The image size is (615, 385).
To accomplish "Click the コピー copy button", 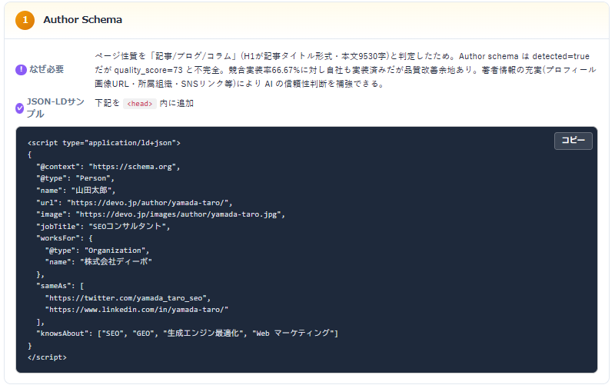I will pyautogui.click(x=573, y=141).
